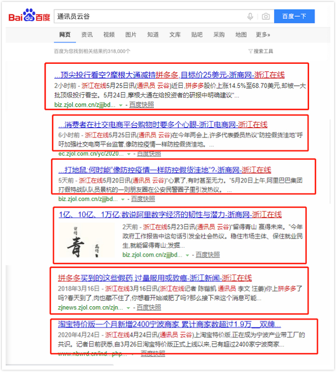Click the 百度一下 search button
Screen dimensions: 336x372
294,16
